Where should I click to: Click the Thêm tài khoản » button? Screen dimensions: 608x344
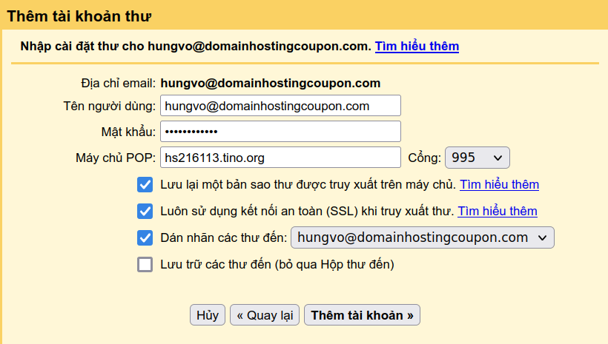(363, 315)
